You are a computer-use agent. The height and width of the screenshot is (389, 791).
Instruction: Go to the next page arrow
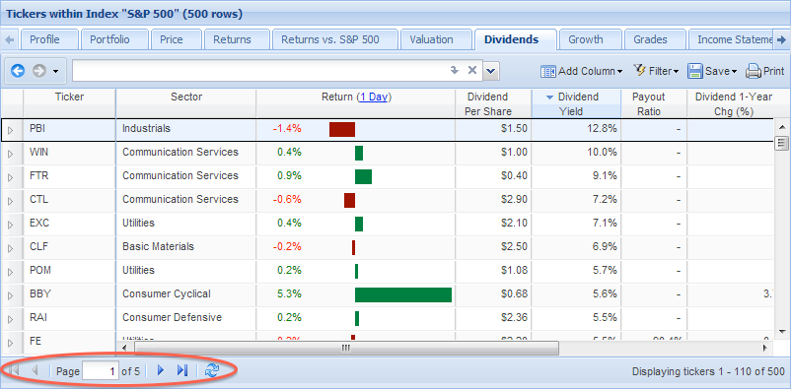[x=161, y=371]
